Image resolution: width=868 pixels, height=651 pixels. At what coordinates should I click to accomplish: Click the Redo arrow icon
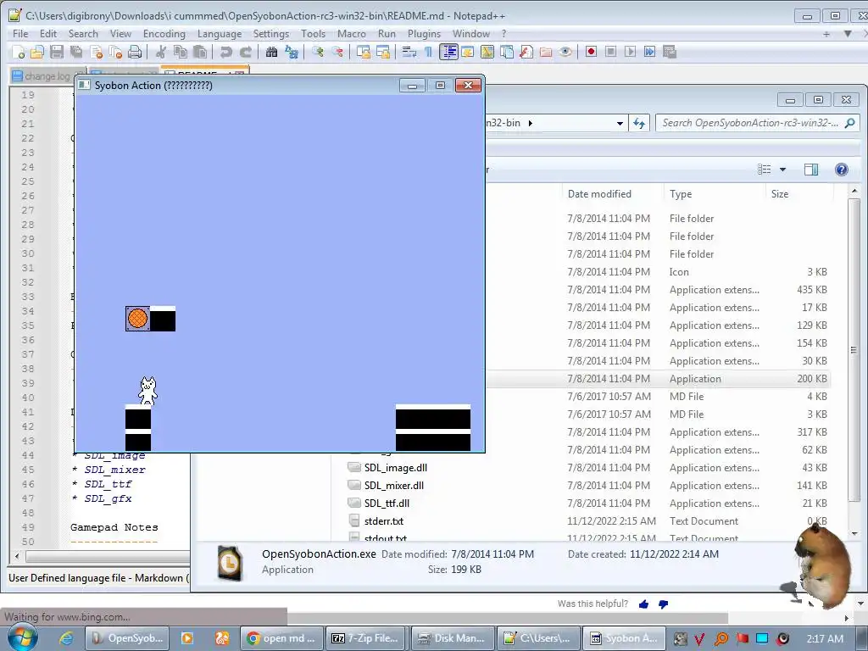pyautogui.click(x=246, y=52)
